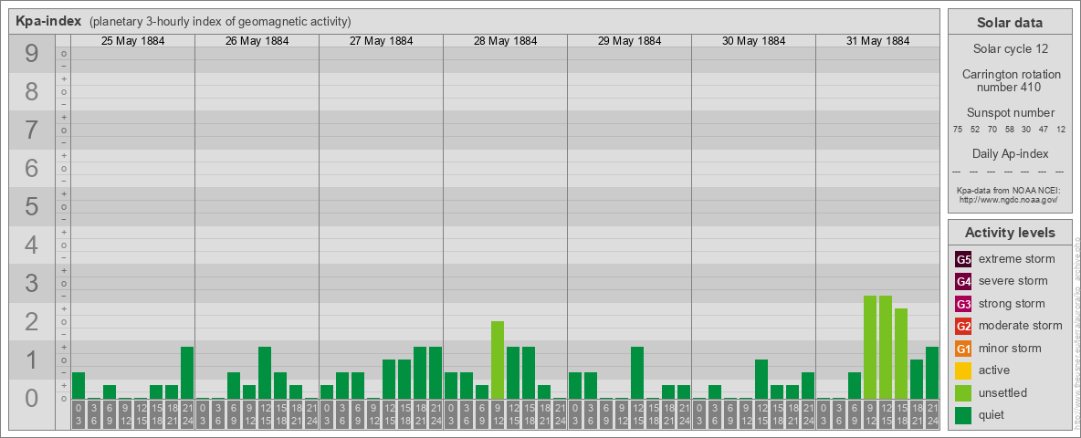Click the 'Sunspot number' label
The width and height of the screenshot is (1081, 438).
[x=1010, y=112]
